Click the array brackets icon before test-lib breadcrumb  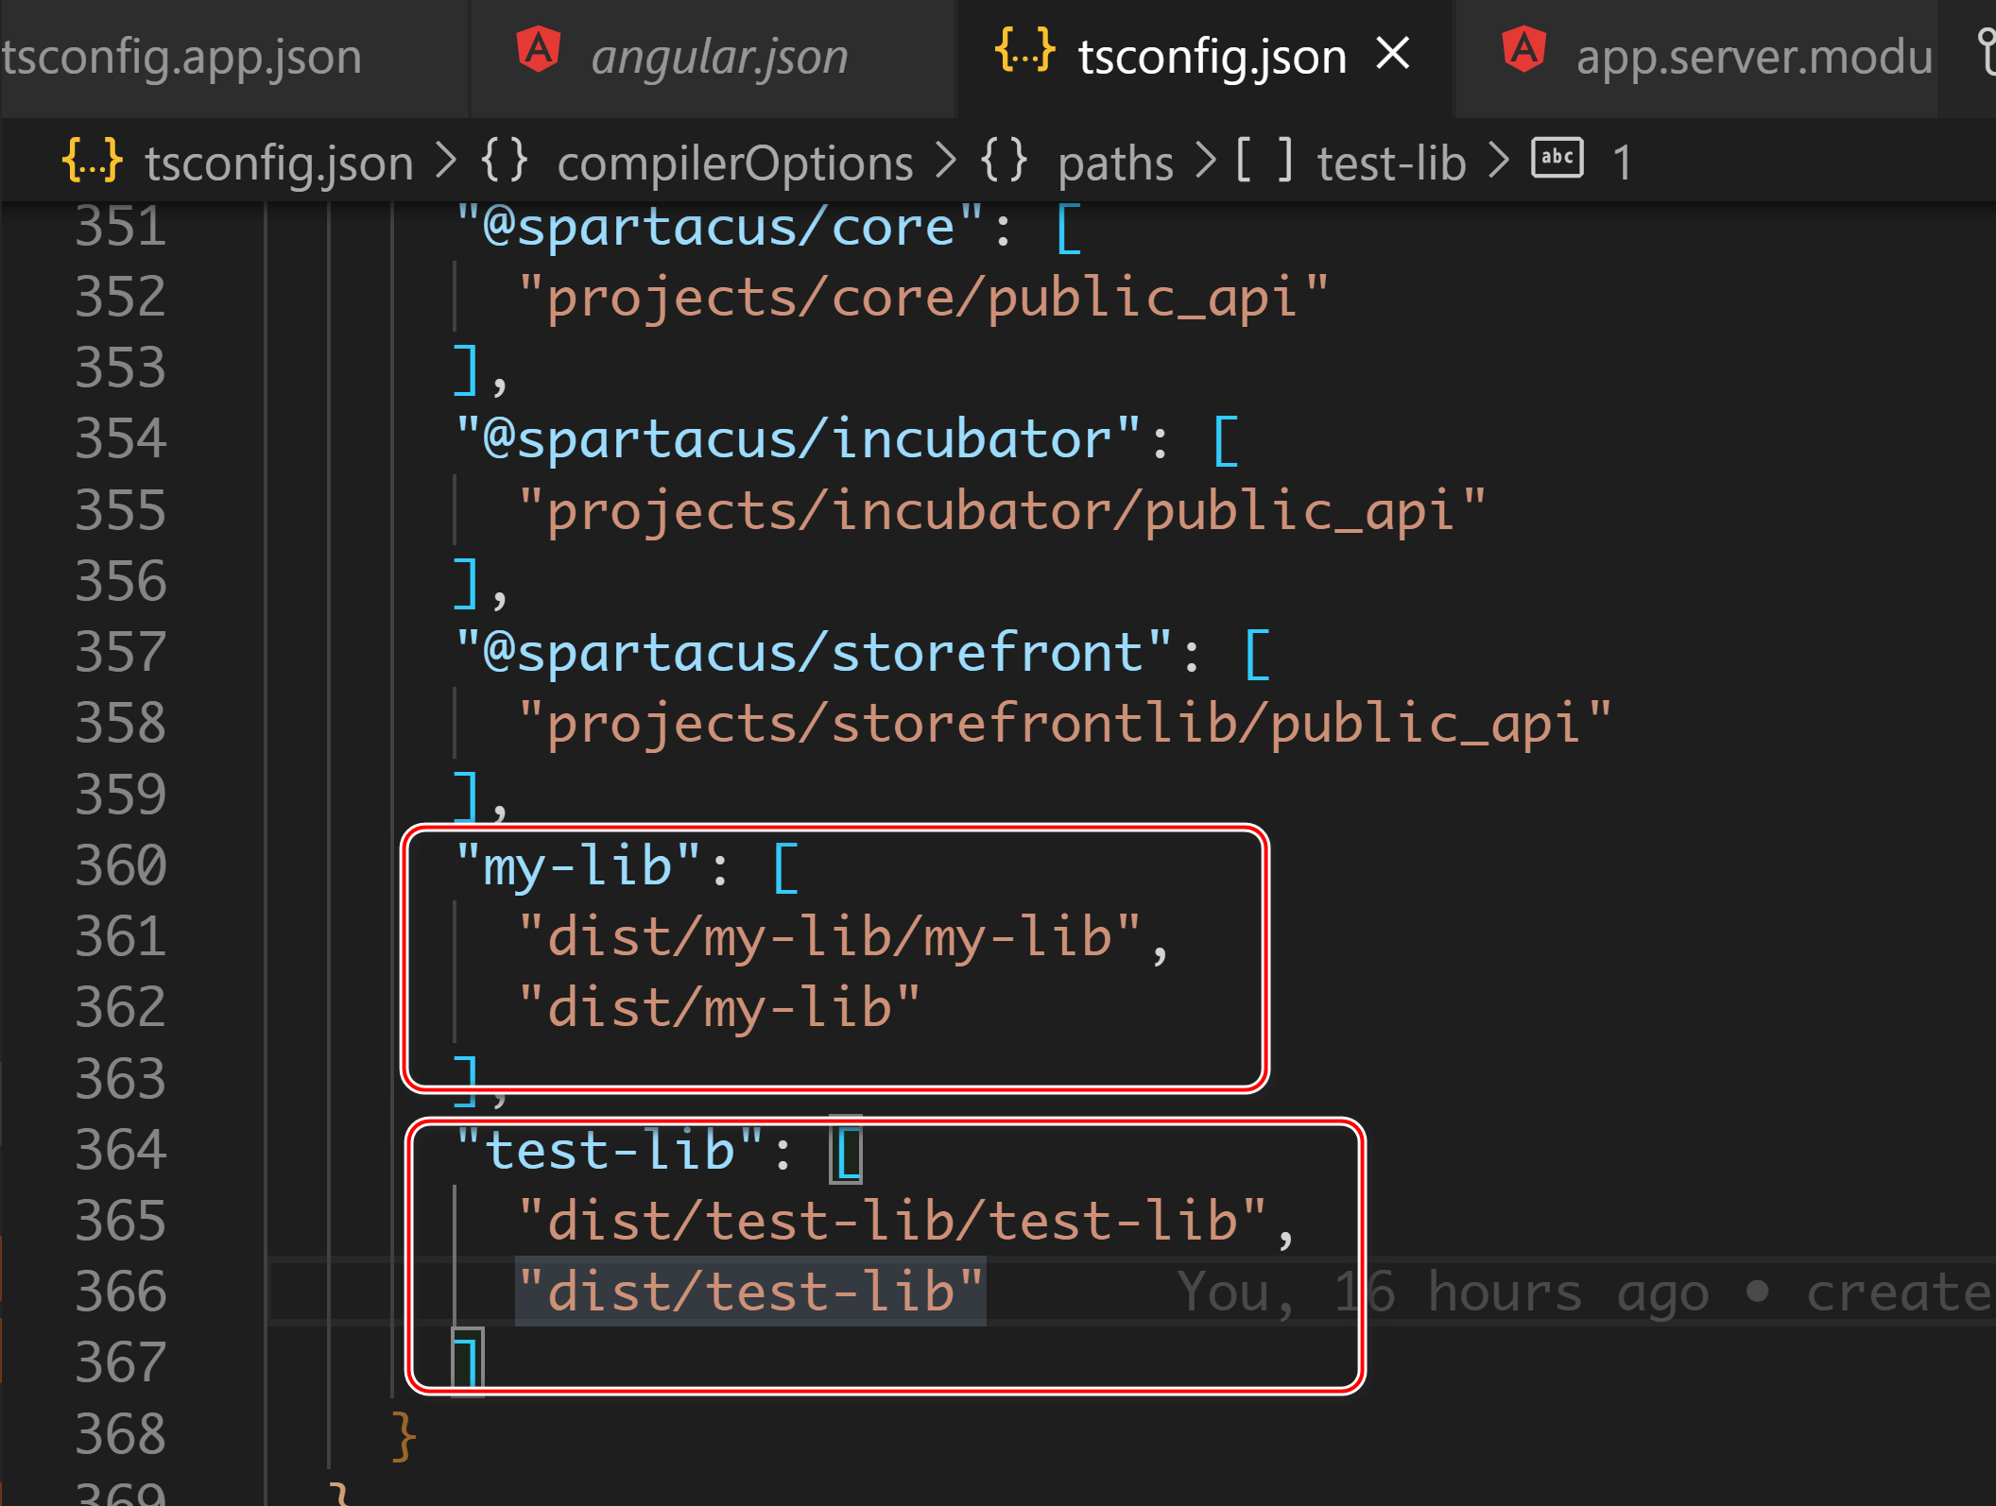tap(1265, 161)
